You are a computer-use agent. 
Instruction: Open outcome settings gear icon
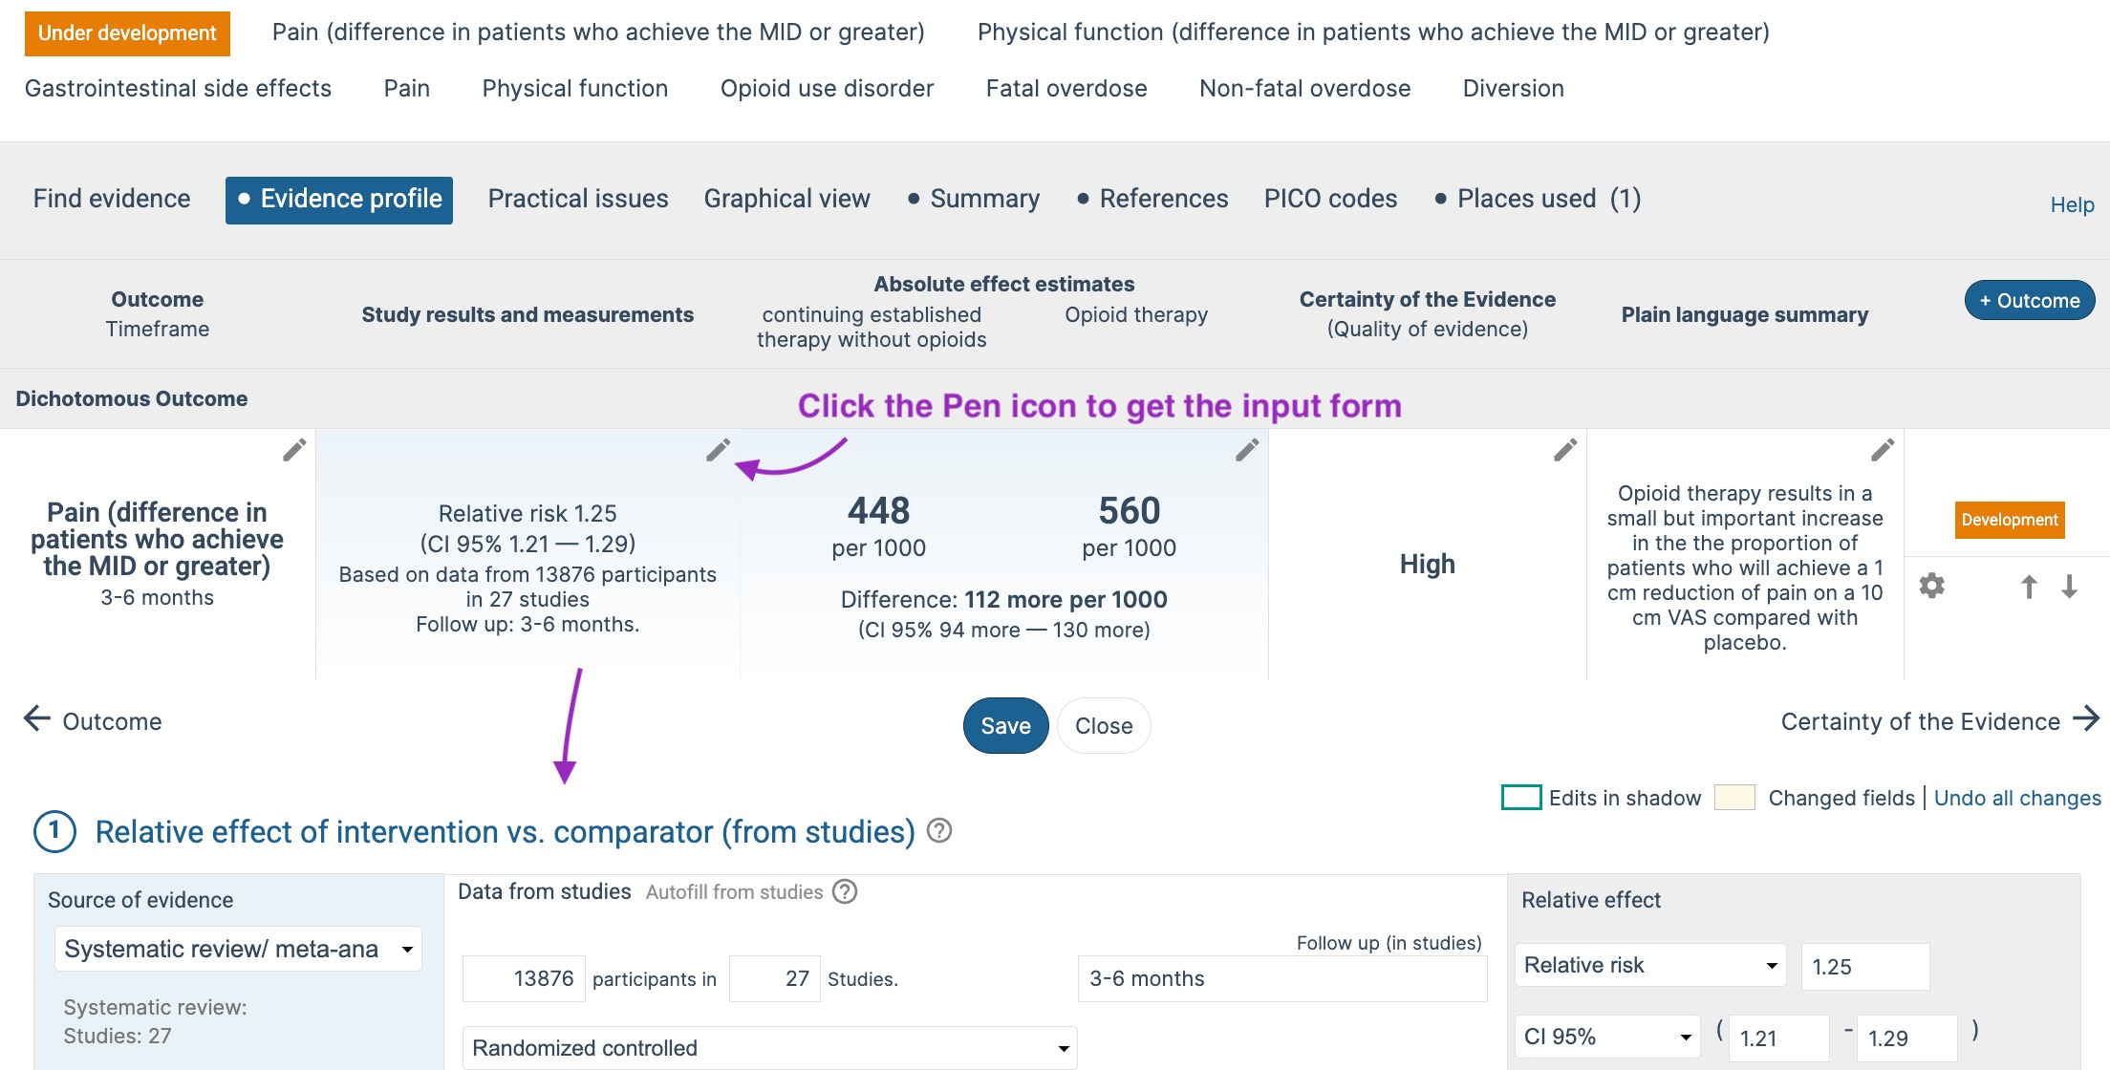pyautogui.click(x=1932, y=586)
